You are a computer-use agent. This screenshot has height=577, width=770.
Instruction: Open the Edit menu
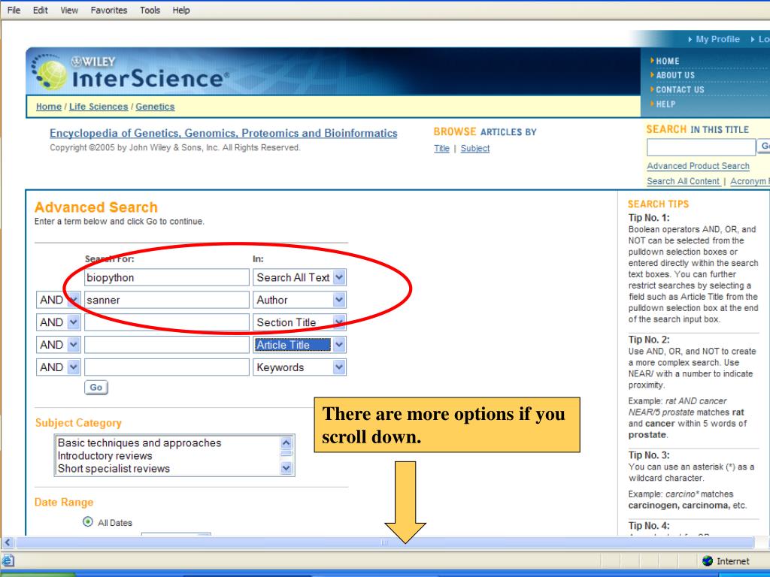pos(41,10)
